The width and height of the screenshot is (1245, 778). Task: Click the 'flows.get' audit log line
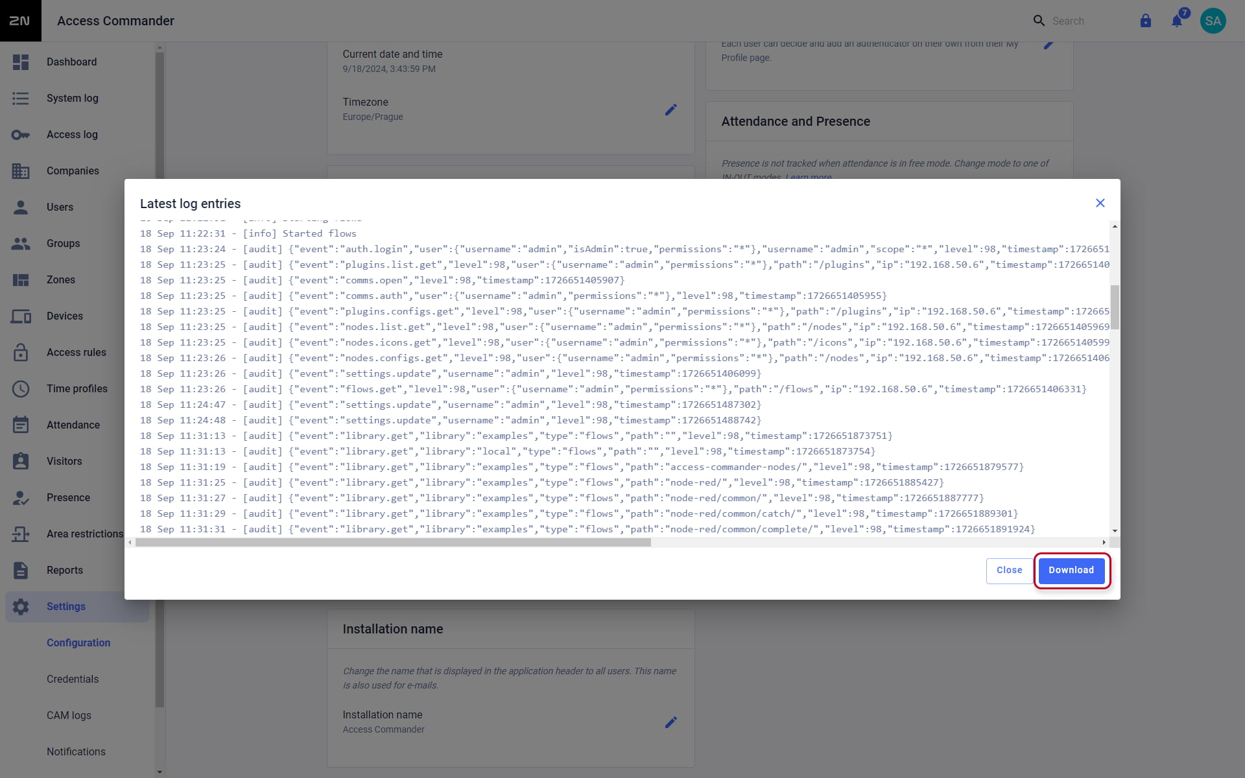tap(613, 389)
